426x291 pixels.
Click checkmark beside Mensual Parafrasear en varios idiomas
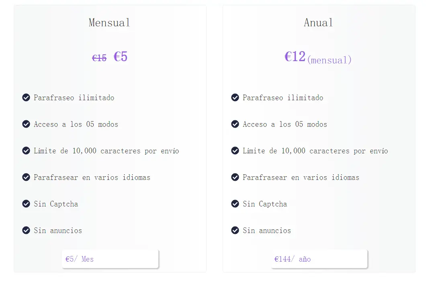[x=26, y=177]
